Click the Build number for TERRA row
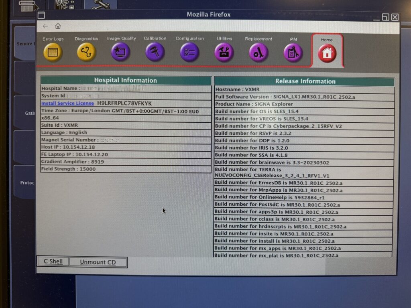Image resolution: width=411 pixels, height=308 pixels. tap(304, 172)
